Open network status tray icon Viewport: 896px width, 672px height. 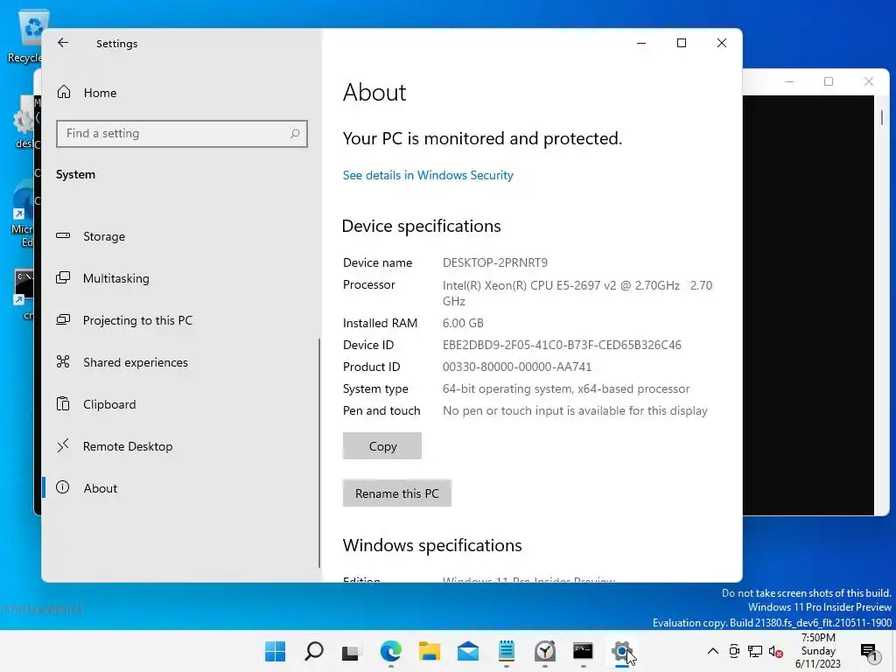click(755, 651)
